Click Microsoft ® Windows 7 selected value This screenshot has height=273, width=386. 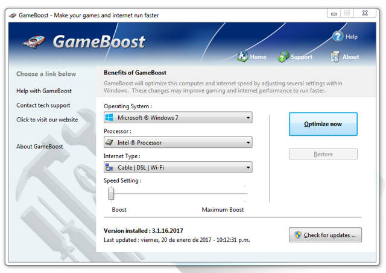tap(148, 118)
